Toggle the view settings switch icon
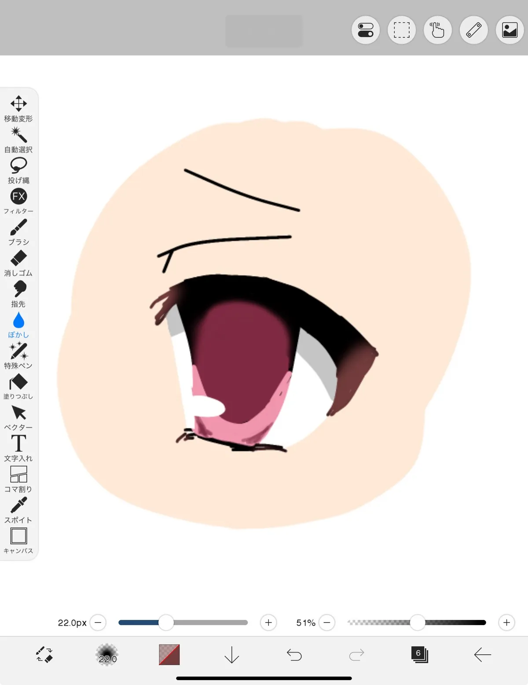The width and height of the screenshot is (528, 685). pos(366,30)
